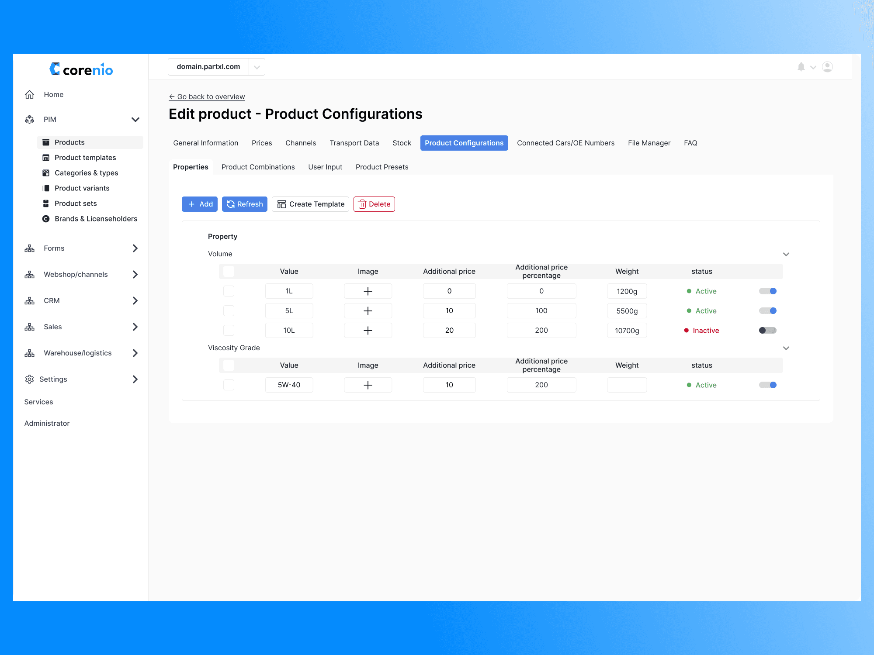The image size is (874, 655).
Task: Select Product variants in the sidebar
Action: coord(82,188)
